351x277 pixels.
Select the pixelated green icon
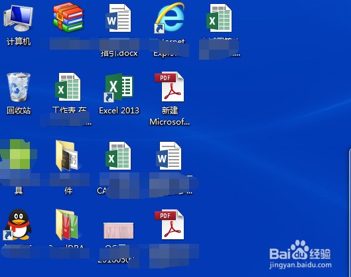pyautogui.click(x=18, y=154)
